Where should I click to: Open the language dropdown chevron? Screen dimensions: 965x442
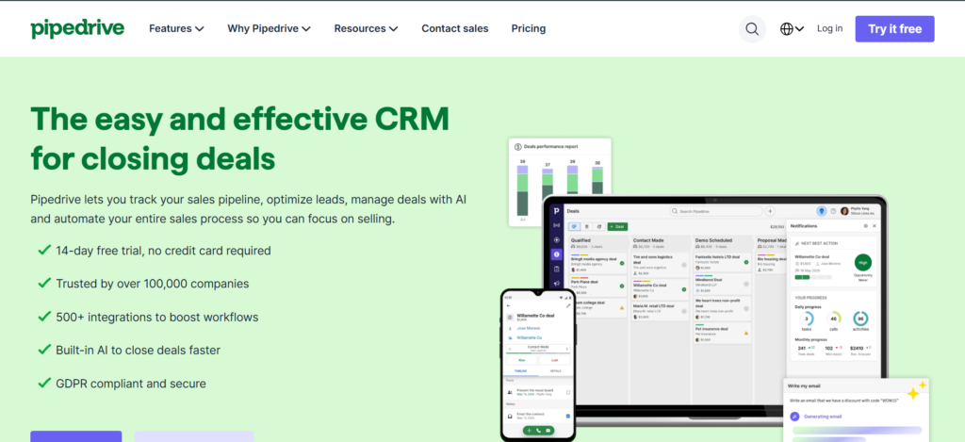[x=799, y=29]
